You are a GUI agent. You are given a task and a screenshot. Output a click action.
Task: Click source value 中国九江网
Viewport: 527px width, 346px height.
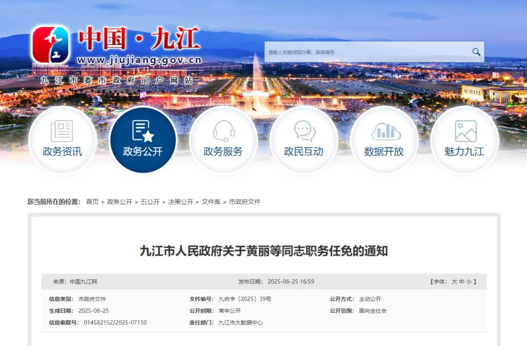(83, 282)
